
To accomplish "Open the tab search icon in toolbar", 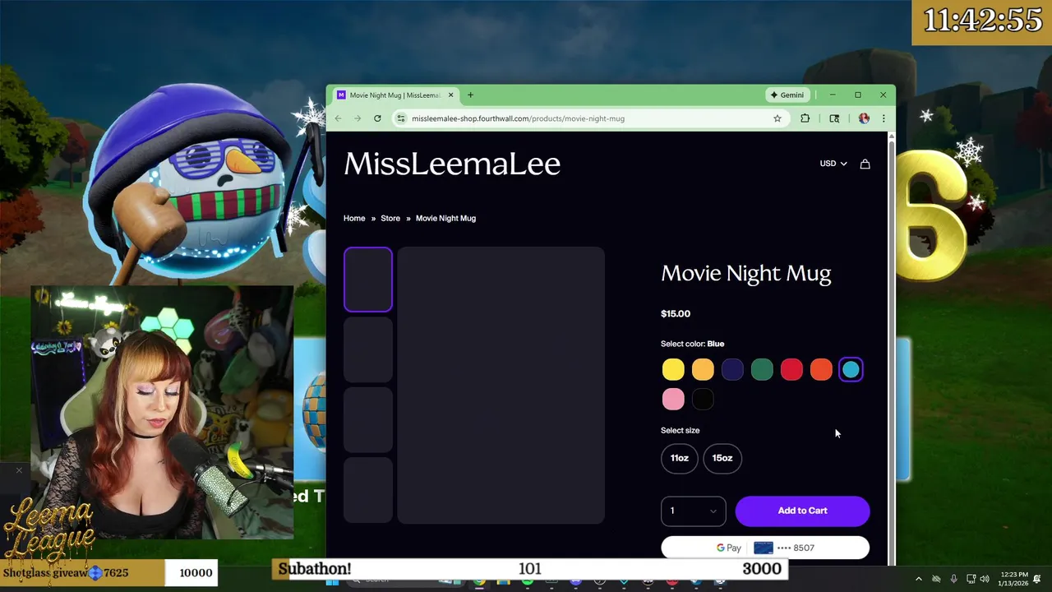I will click(x=834, y=118).
